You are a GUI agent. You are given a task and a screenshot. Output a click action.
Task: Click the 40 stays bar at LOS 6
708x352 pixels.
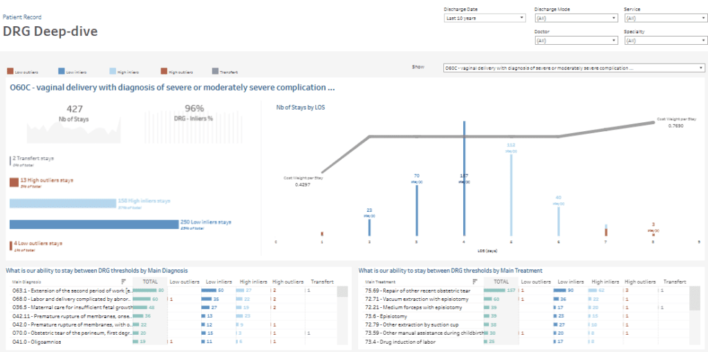559,222
